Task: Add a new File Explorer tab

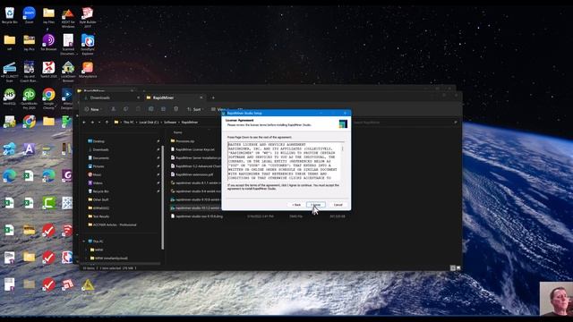Action: [213, 97]
